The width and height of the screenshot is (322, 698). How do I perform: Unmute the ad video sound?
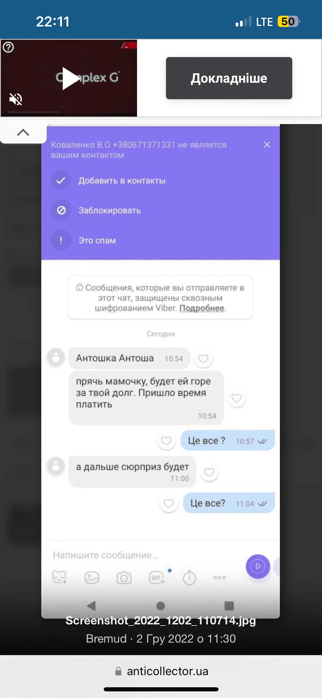[x=16, y=99]
